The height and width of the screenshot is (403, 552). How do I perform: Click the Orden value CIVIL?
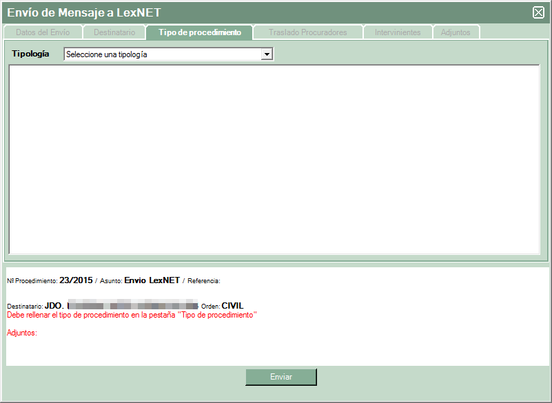[232, 306]
